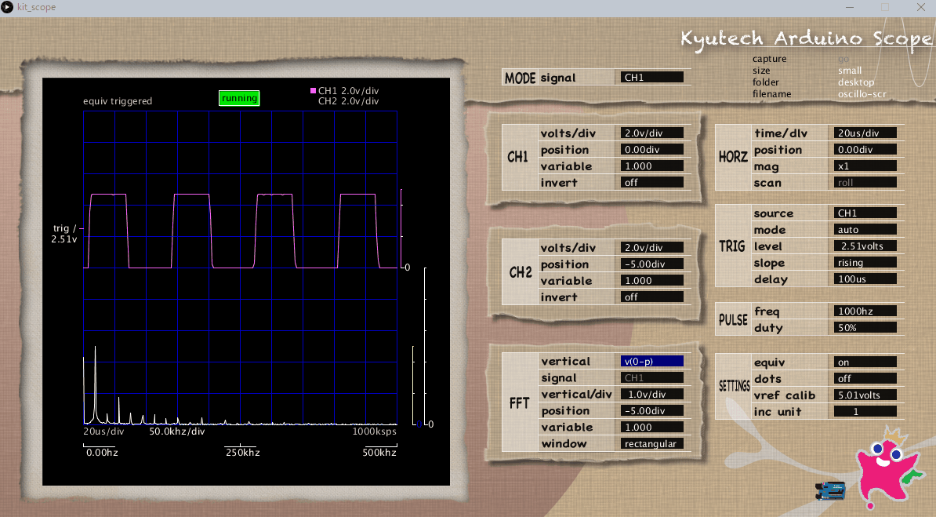The width and height of the screenshot is (936, 517).
Task: Click the FFT panel label
Action: 519,403
